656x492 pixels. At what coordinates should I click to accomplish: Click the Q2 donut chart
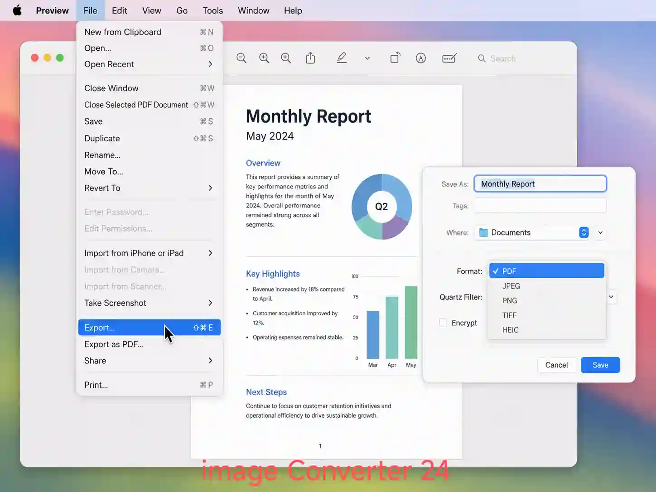(x=382, y=207)
